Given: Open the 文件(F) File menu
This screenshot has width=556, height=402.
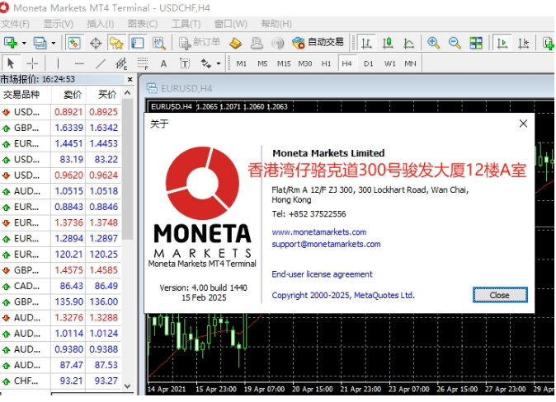Looking at the screenshot, I should pos(15,24).
